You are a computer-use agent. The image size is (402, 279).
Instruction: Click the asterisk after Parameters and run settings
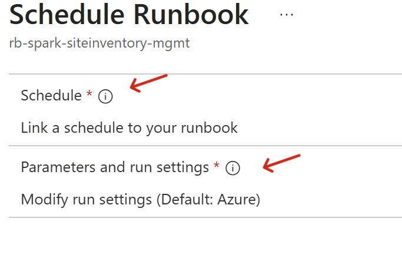coord(217,167)
